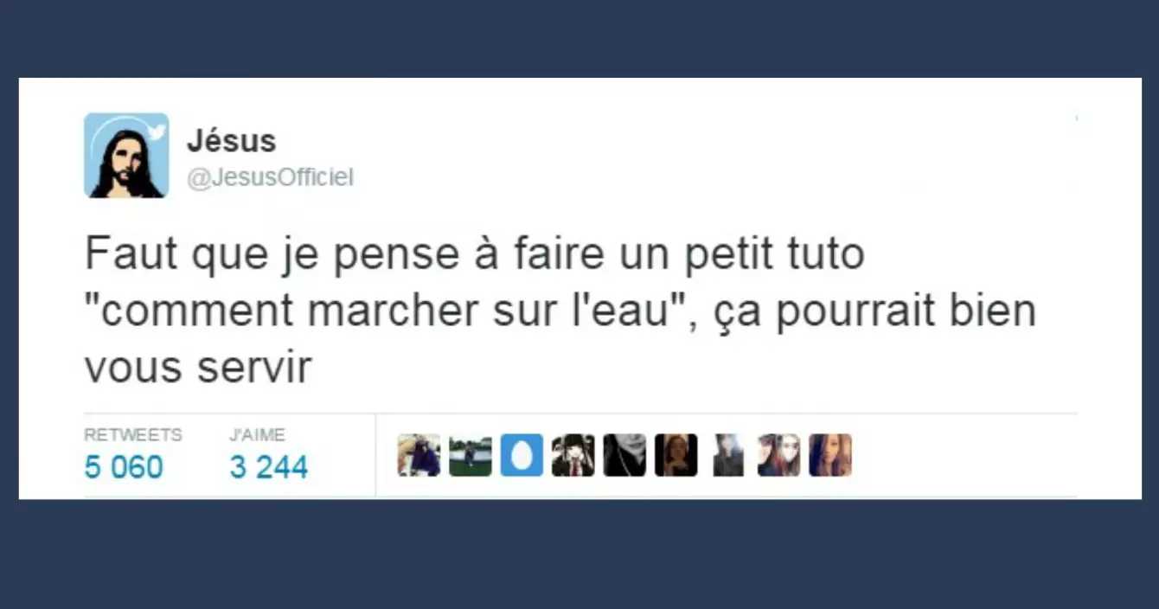Click the J'AIME label

tap(257, 435)
